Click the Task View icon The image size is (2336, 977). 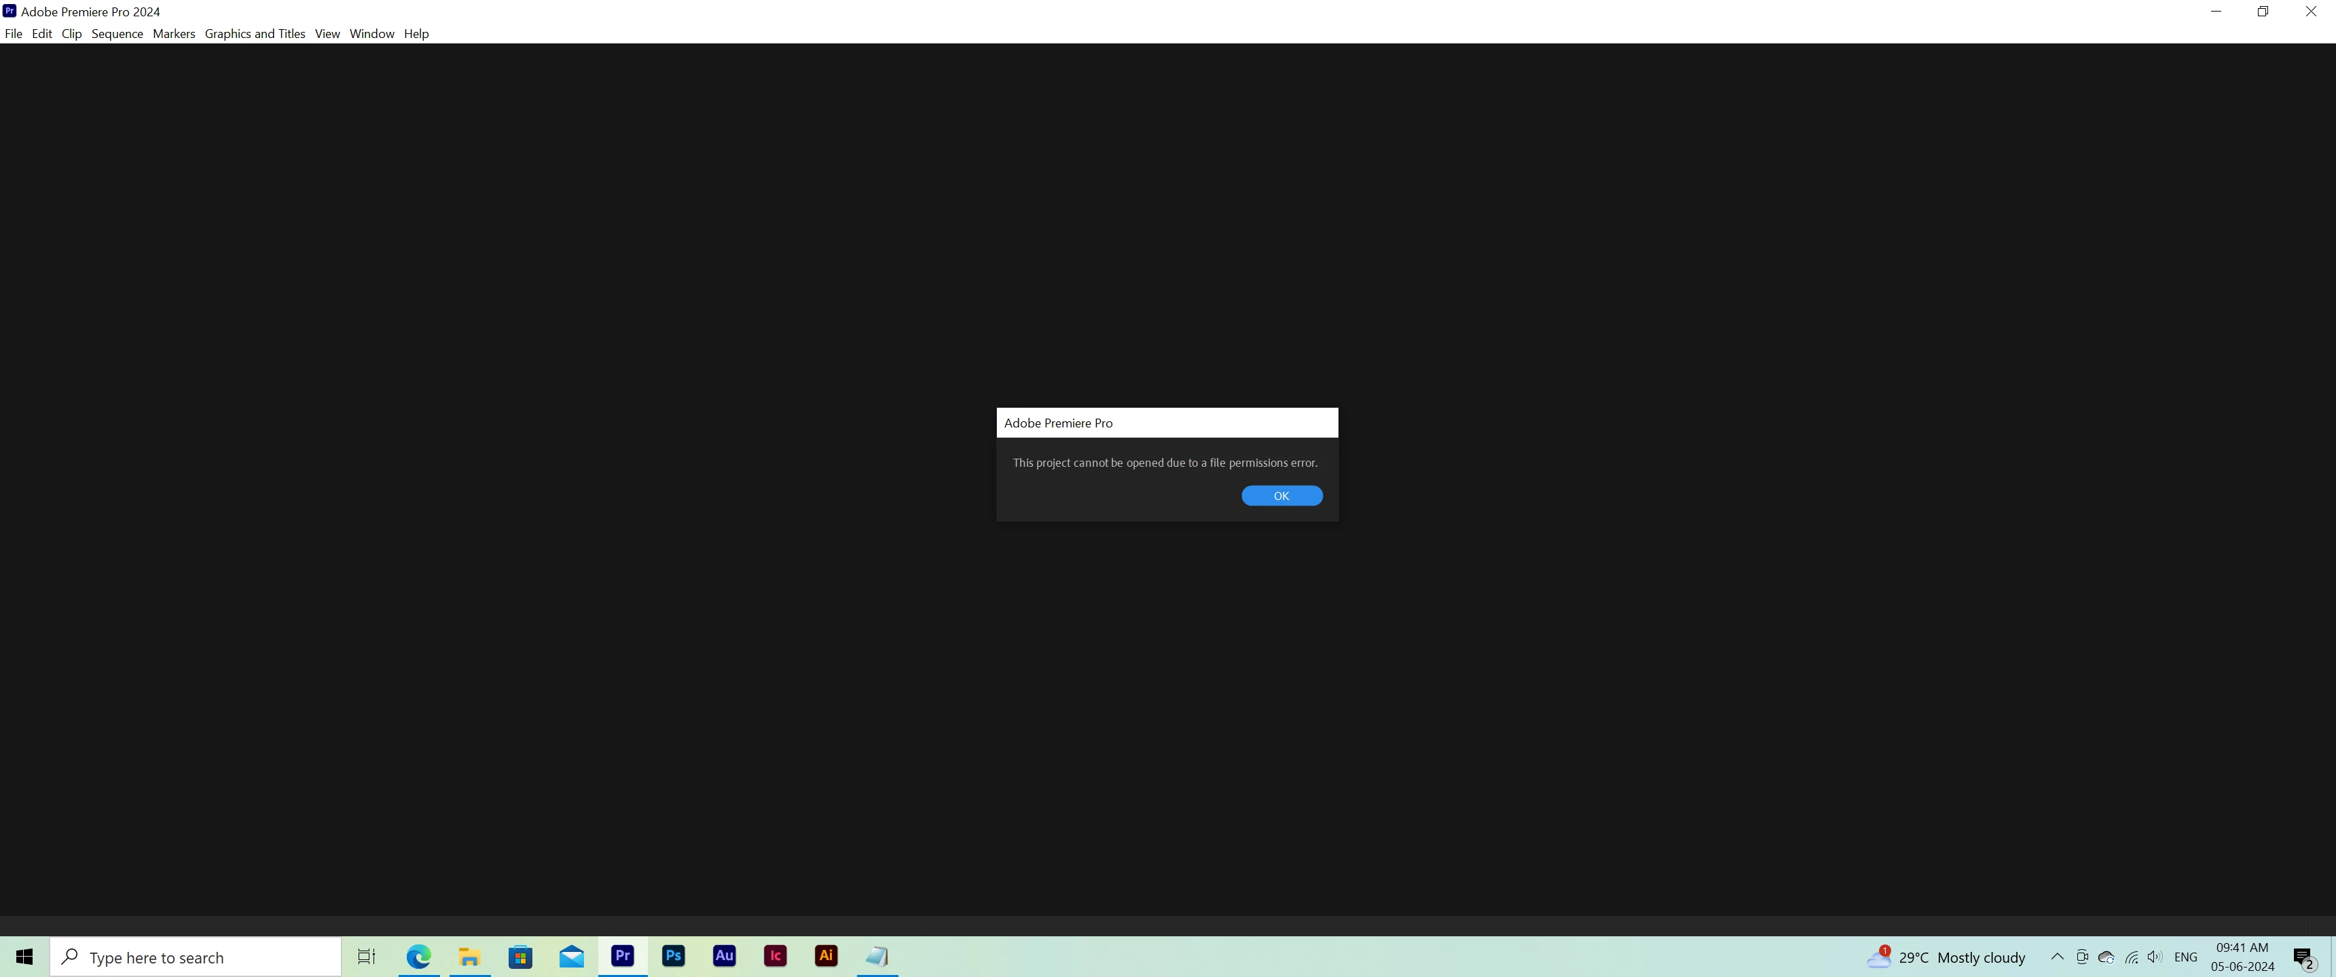(367, 956)
